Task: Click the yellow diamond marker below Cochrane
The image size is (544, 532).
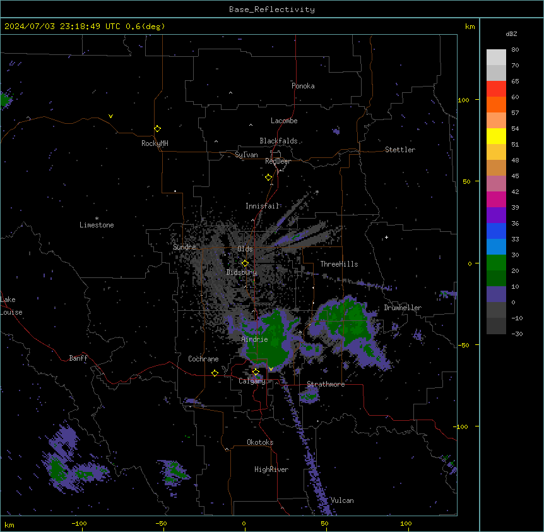Action: click(x=215, y=373)
